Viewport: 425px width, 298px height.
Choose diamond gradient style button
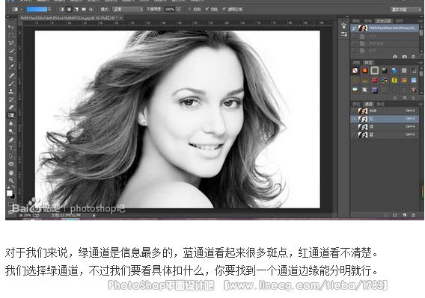91,9
